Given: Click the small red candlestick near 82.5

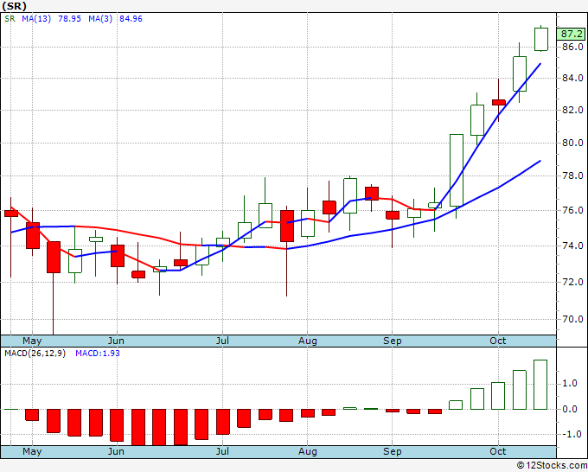Looking at the screenshot, I should (499, 102).
